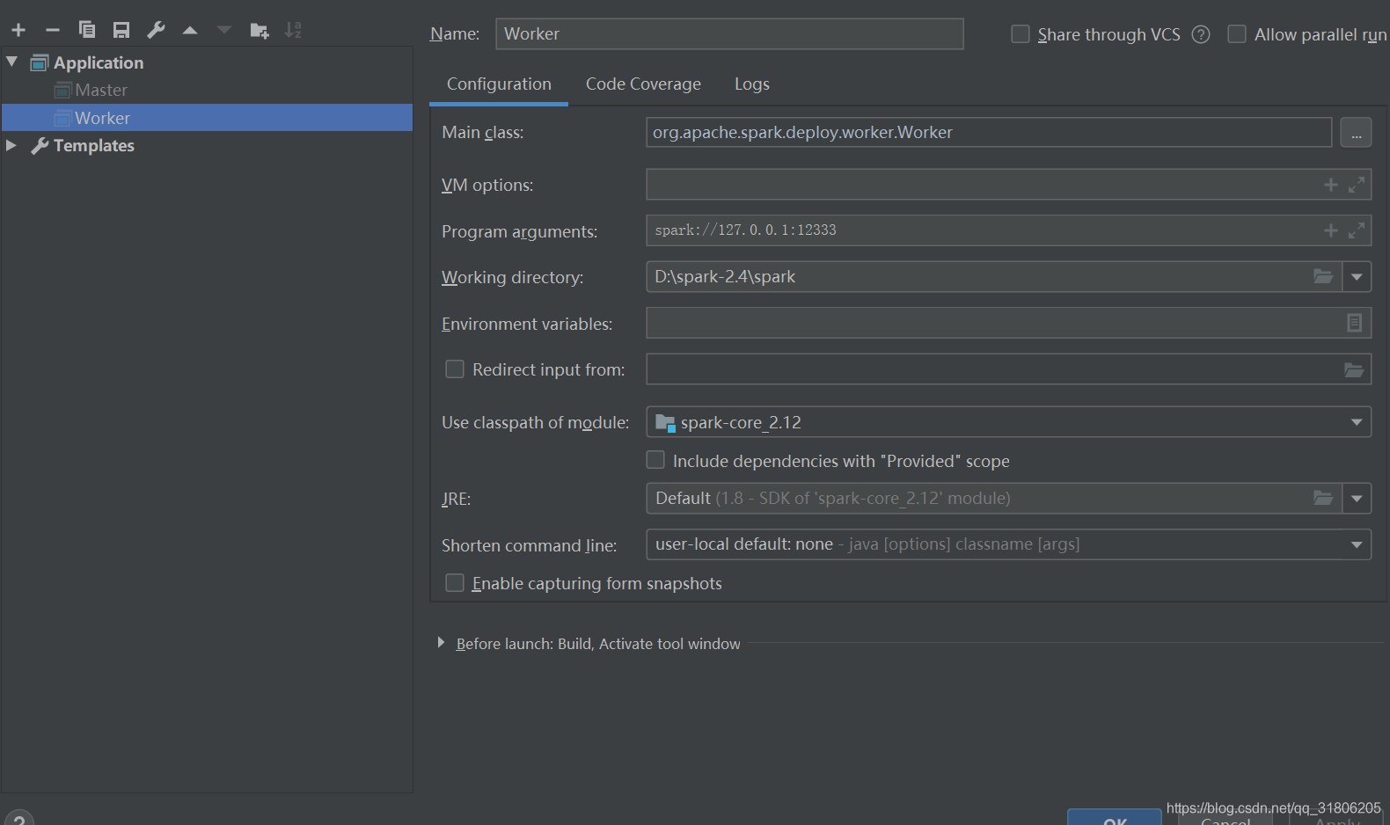Open Use classpath of module dropdown
Viewport: 1390px width, 825px height.
point(1357,422)
